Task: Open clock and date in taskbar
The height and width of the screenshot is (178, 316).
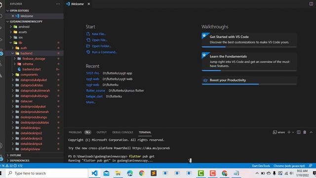Action: point(302,173)
